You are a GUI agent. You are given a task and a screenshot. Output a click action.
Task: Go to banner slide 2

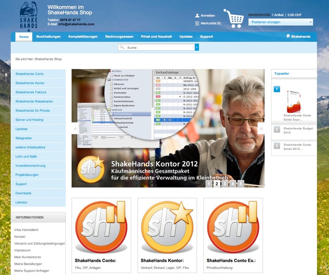[217, 184]
